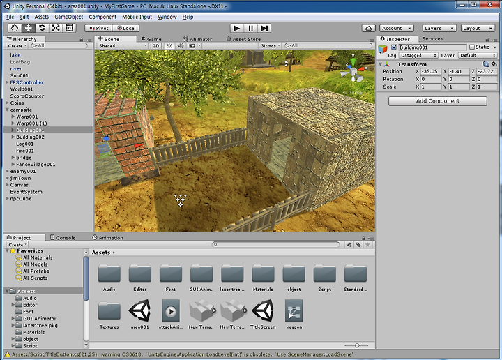Click search by type icon in Project
Viewport: 502px width, 360px height.
pyautogui.click(x=349, y=245)
